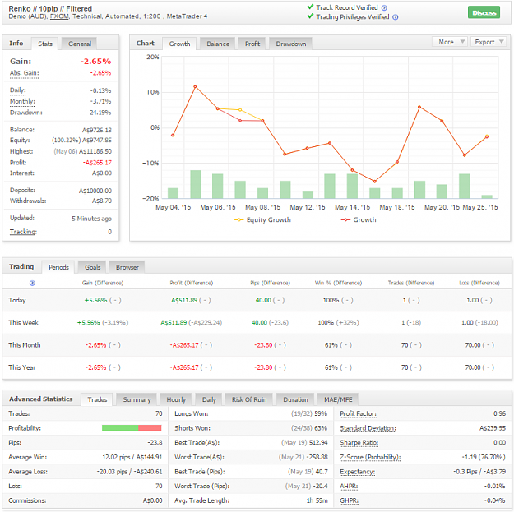Viewport: 514px width, 512px height.
Task: Open the MAE/MFE statistics tab
Action: click(x=338, y=399)
